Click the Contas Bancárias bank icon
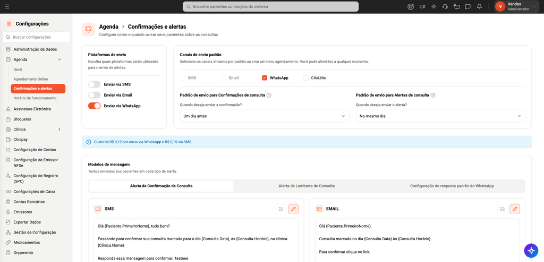Image resolution: width=544 pixels, height=262 pixels. tap(8, 202)
